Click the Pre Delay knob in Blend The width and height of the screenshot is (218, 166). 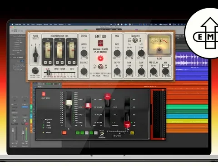tap(154, 71)
